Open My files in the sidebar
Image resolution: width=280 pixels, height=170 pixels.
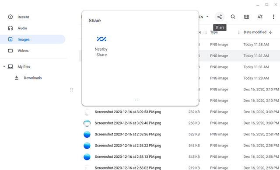pos(24,67)
